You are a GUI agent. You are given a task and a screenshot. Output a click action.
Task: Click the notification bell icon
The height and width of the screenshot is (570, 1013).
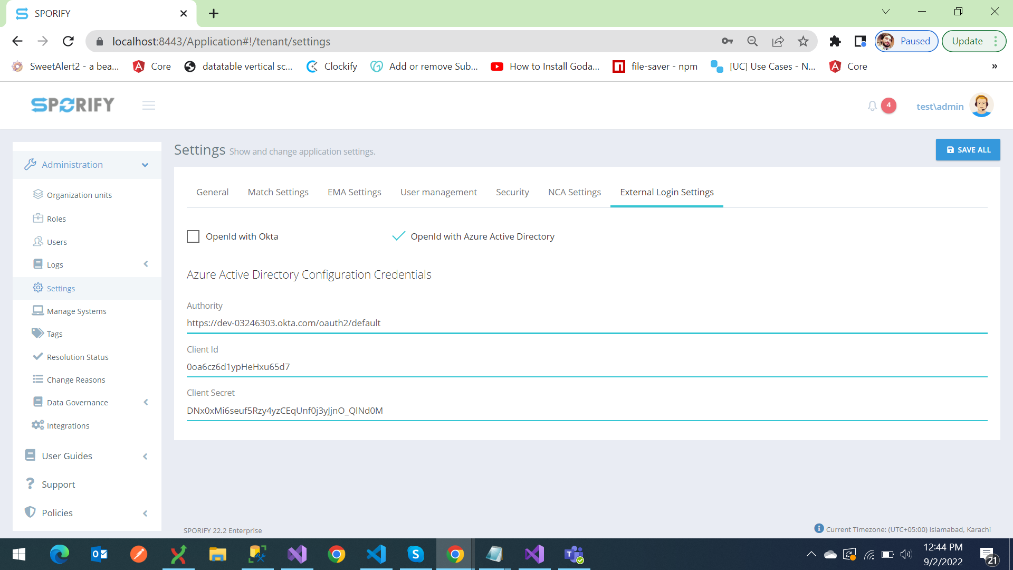point(872,106)
